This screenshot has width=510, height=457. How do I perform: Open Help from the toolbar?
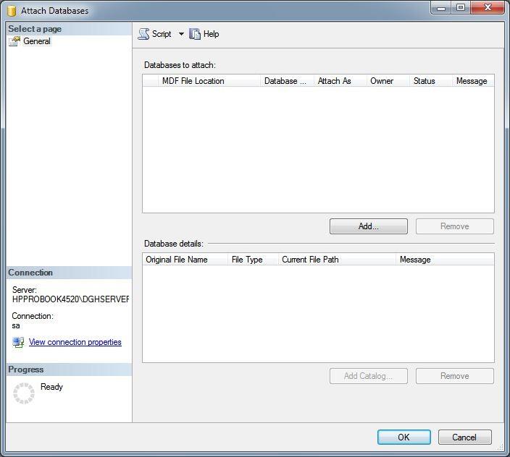211,34
